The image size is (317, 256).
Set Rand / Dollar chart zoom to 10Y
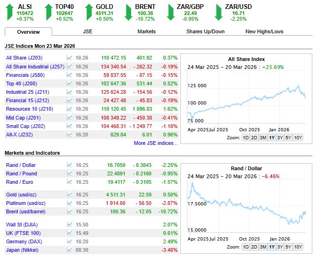point(298,247)
